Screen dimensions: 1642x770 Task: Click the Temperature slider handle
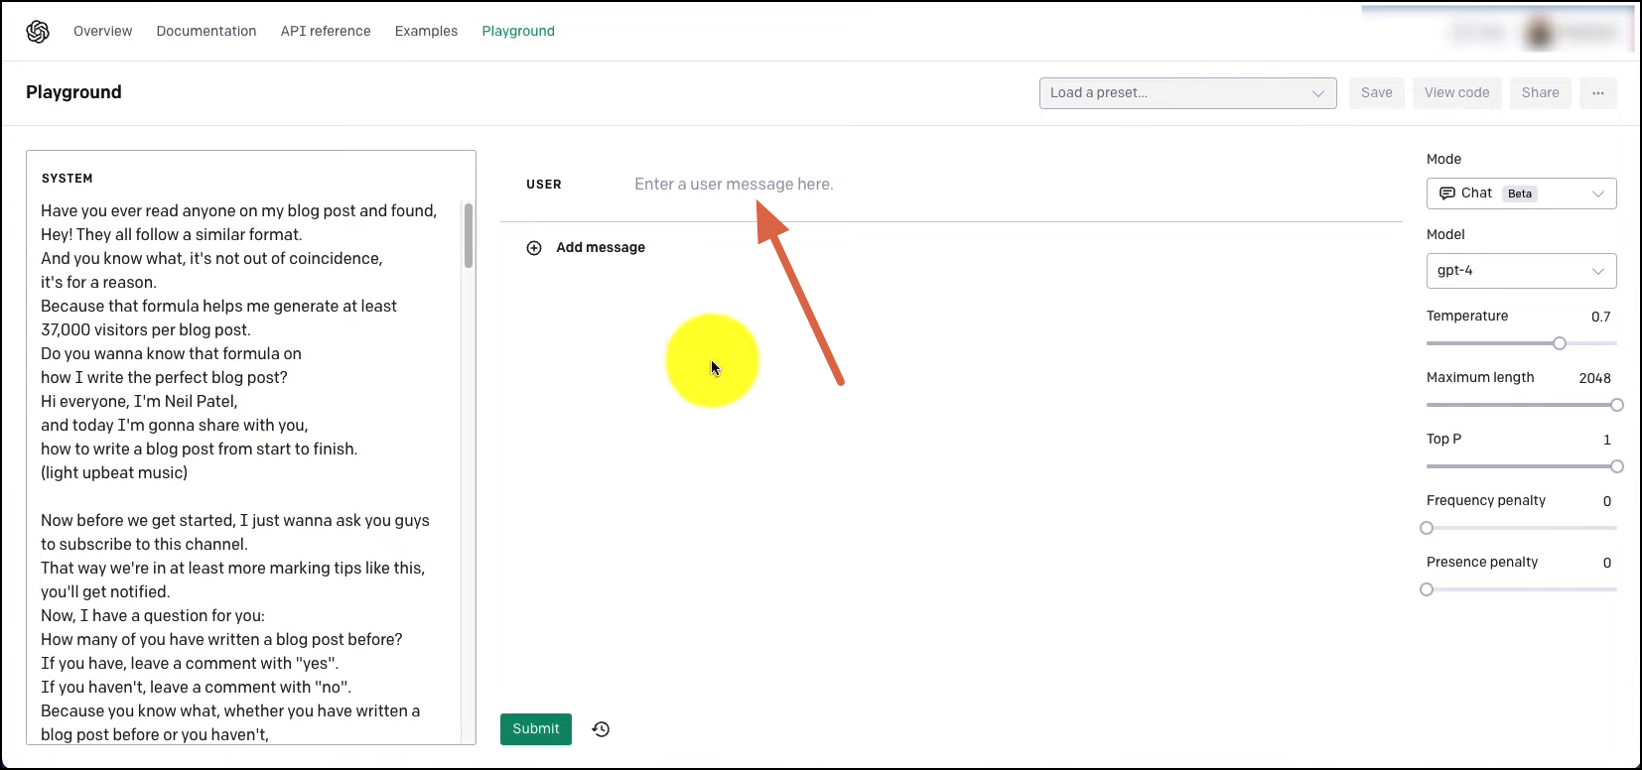[1560, 343]
